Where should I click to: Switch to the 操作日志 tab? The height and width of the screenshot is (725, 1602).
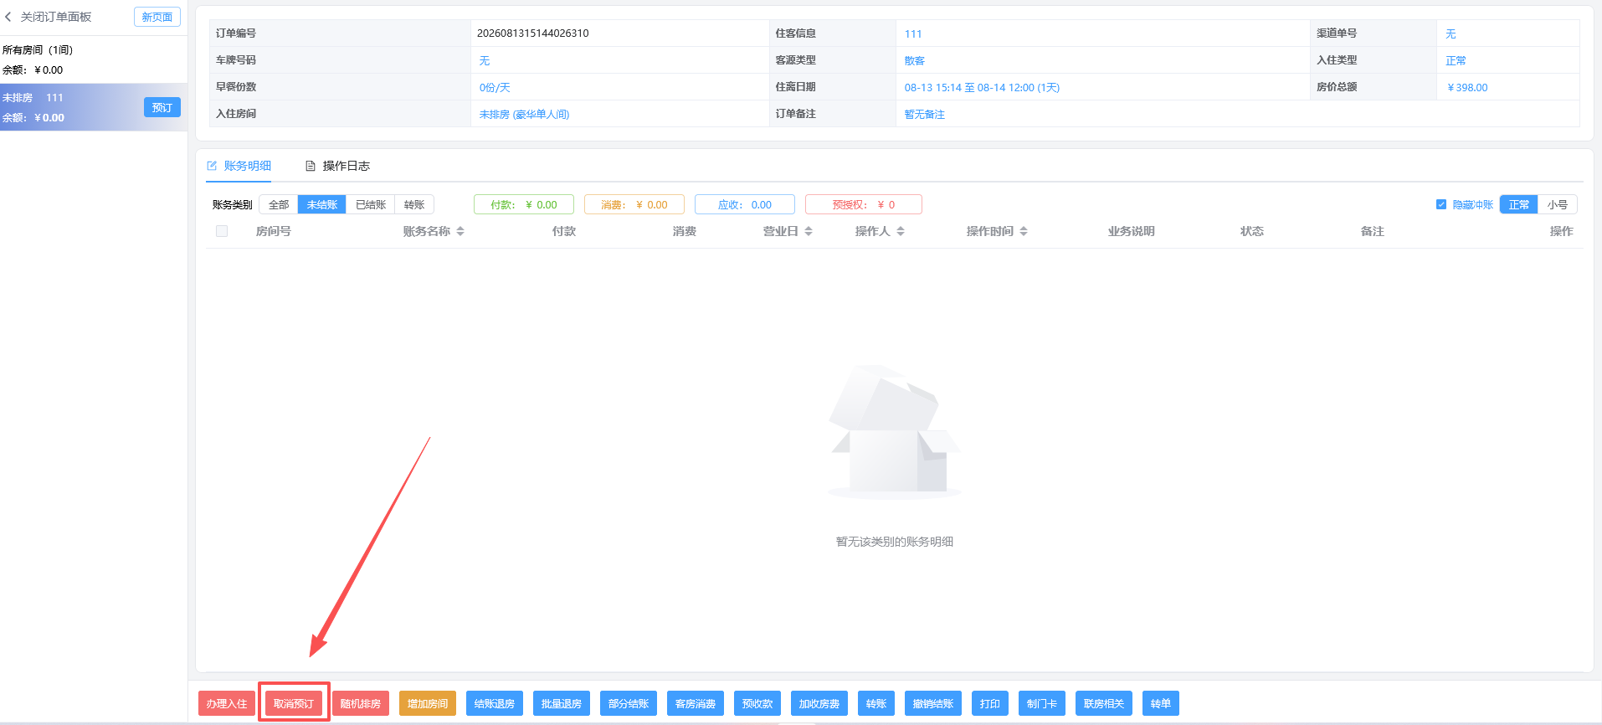click(x=338, y=166)
